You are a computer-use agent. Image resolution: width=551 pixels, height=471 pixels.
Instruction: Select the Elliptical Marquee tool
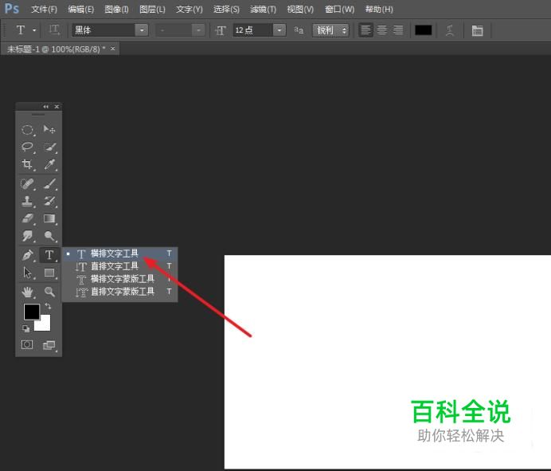[x=27, y=130]
